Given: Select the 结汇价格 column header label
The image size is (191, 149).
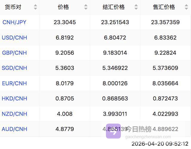Looking at the screenshot, I should (113, 7).
